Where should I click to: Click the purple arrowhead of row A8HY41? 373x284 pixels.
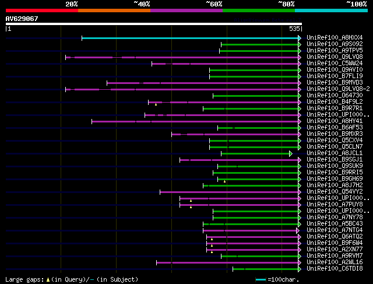300,122
